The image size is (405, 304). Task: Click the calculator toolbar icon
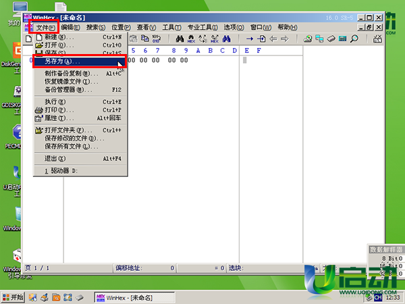(342, 39)
